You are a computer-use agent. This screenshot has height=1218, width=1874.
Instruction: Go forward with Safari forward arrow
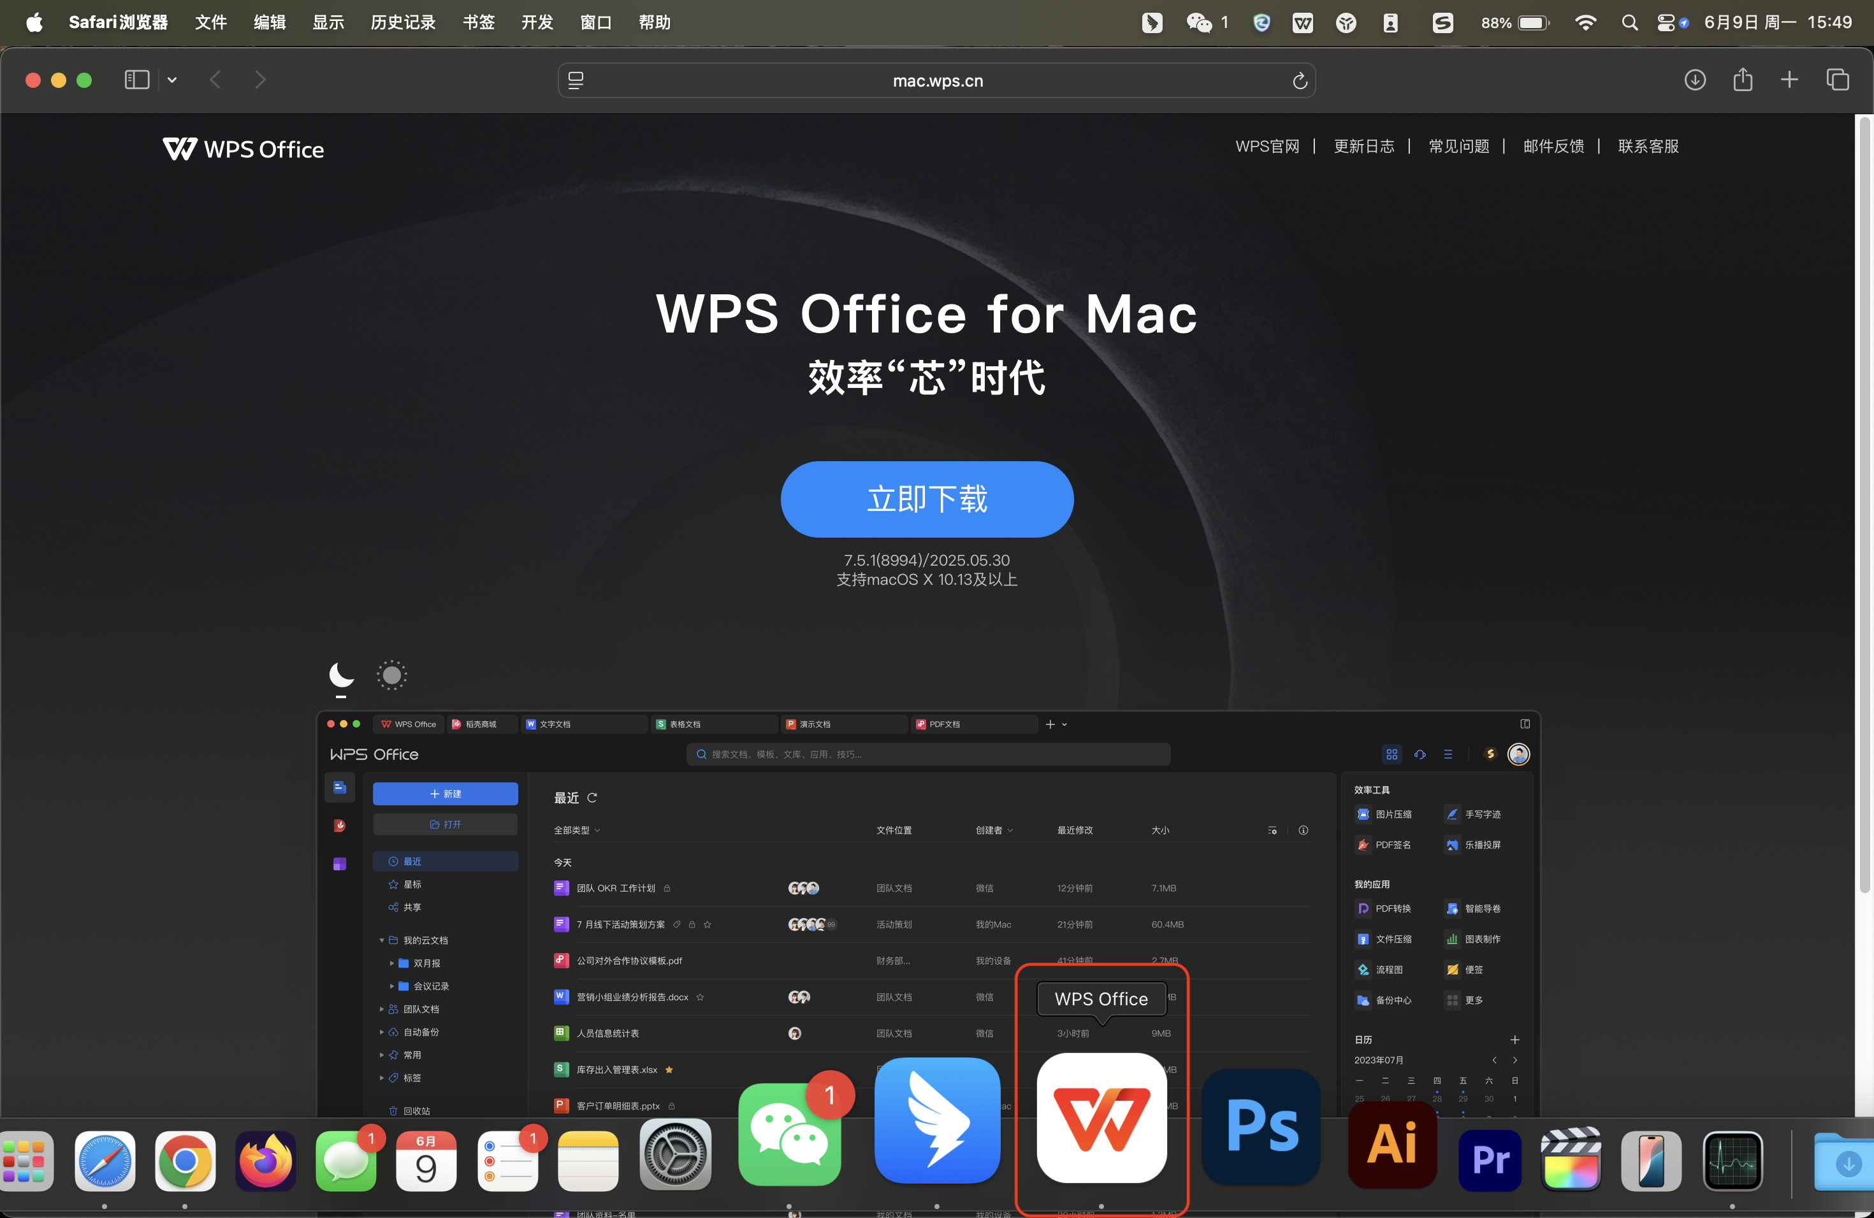(261, 80)
